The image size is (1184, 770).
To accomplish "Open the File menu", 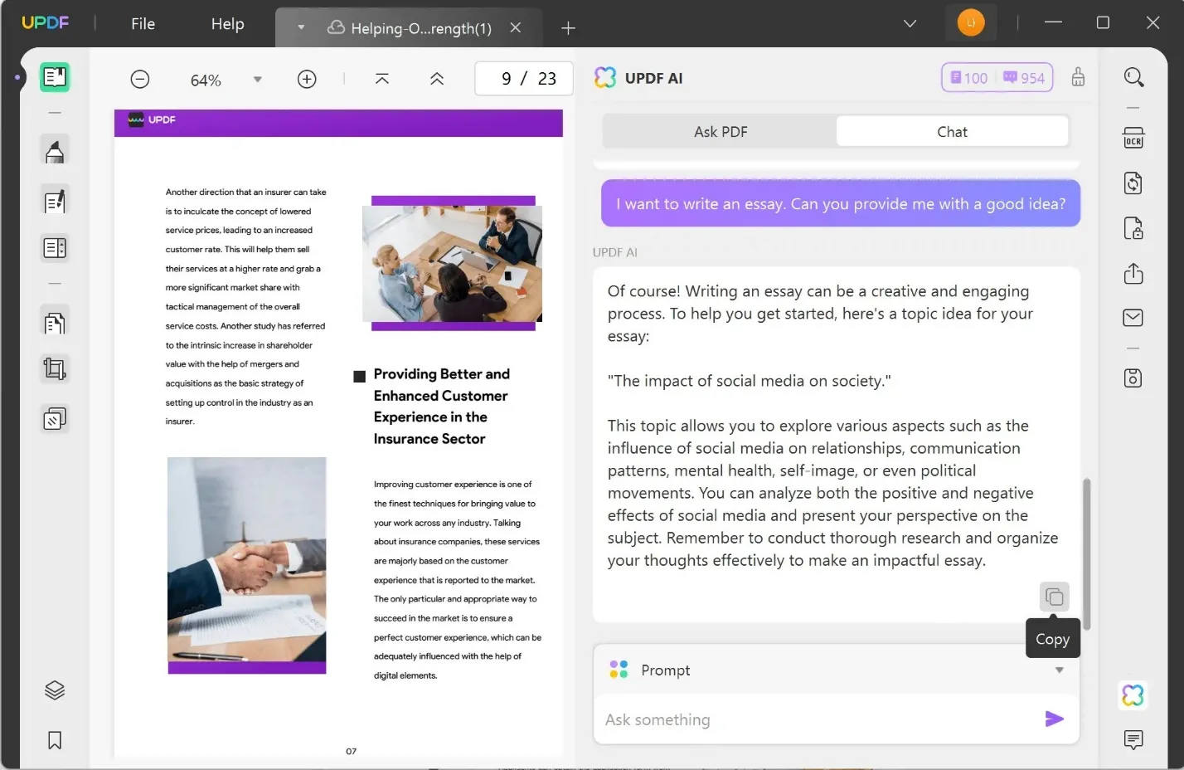I will (143, 24).
